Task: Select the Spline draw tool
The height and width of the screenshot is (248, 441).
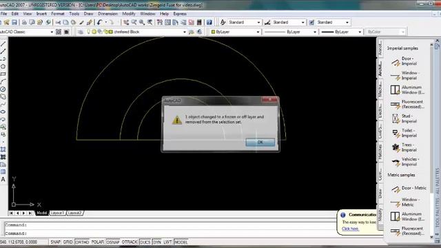Action: click(3, 104)
